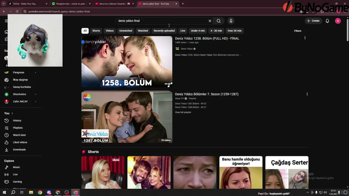349x196 pixels.
Task: Open the Filters menu
Action: coord(298,31)
